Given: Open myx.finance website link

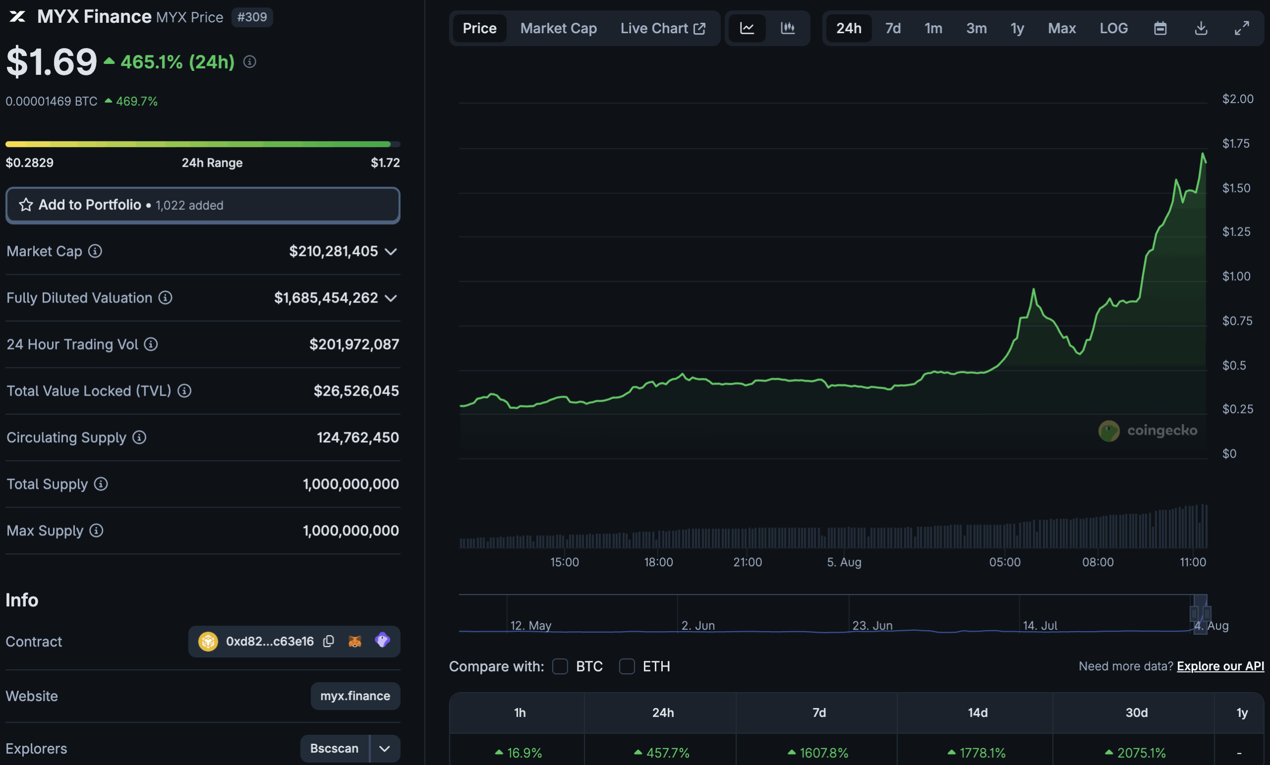Looking at the screenshot, I should click(355, 696).
